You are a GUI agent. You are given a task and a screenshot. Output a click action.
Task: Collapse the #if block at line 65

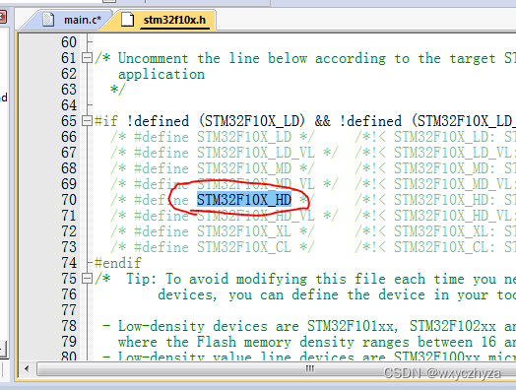tap(87, 121)
